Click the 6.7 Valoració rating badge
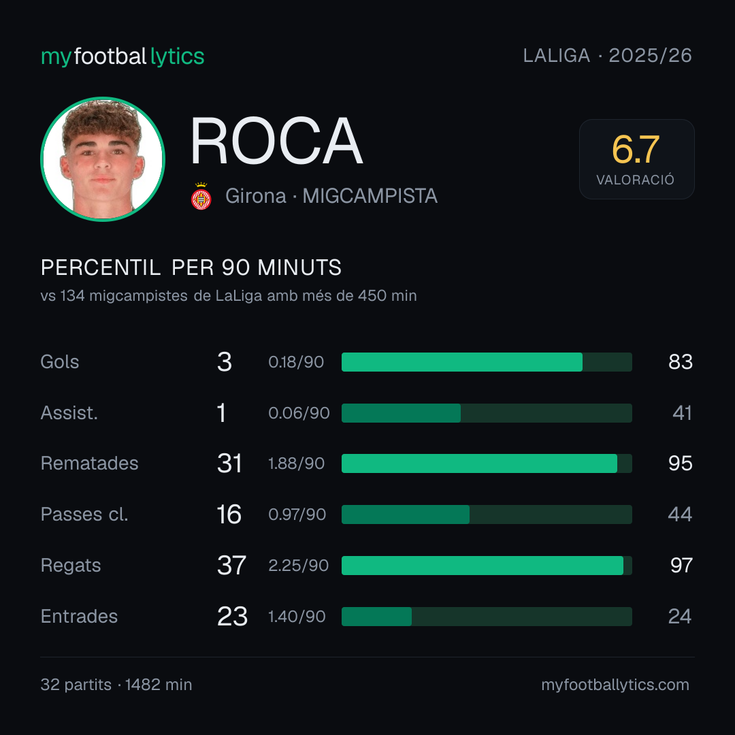This screenshot has width=735, height=735. click(636, 159)
